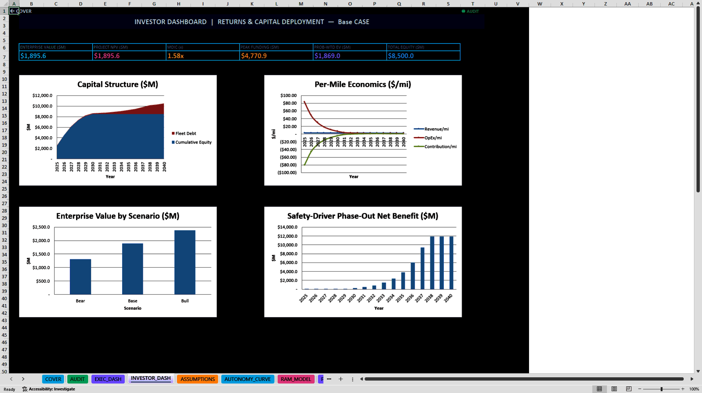
Task: Add a new sheet with plus icon
Action: click(x=341, y=379)
